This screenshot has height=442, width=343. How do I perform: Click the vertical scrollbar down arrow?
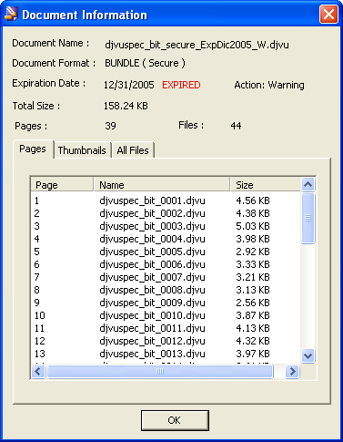click(x=308, y=355)
